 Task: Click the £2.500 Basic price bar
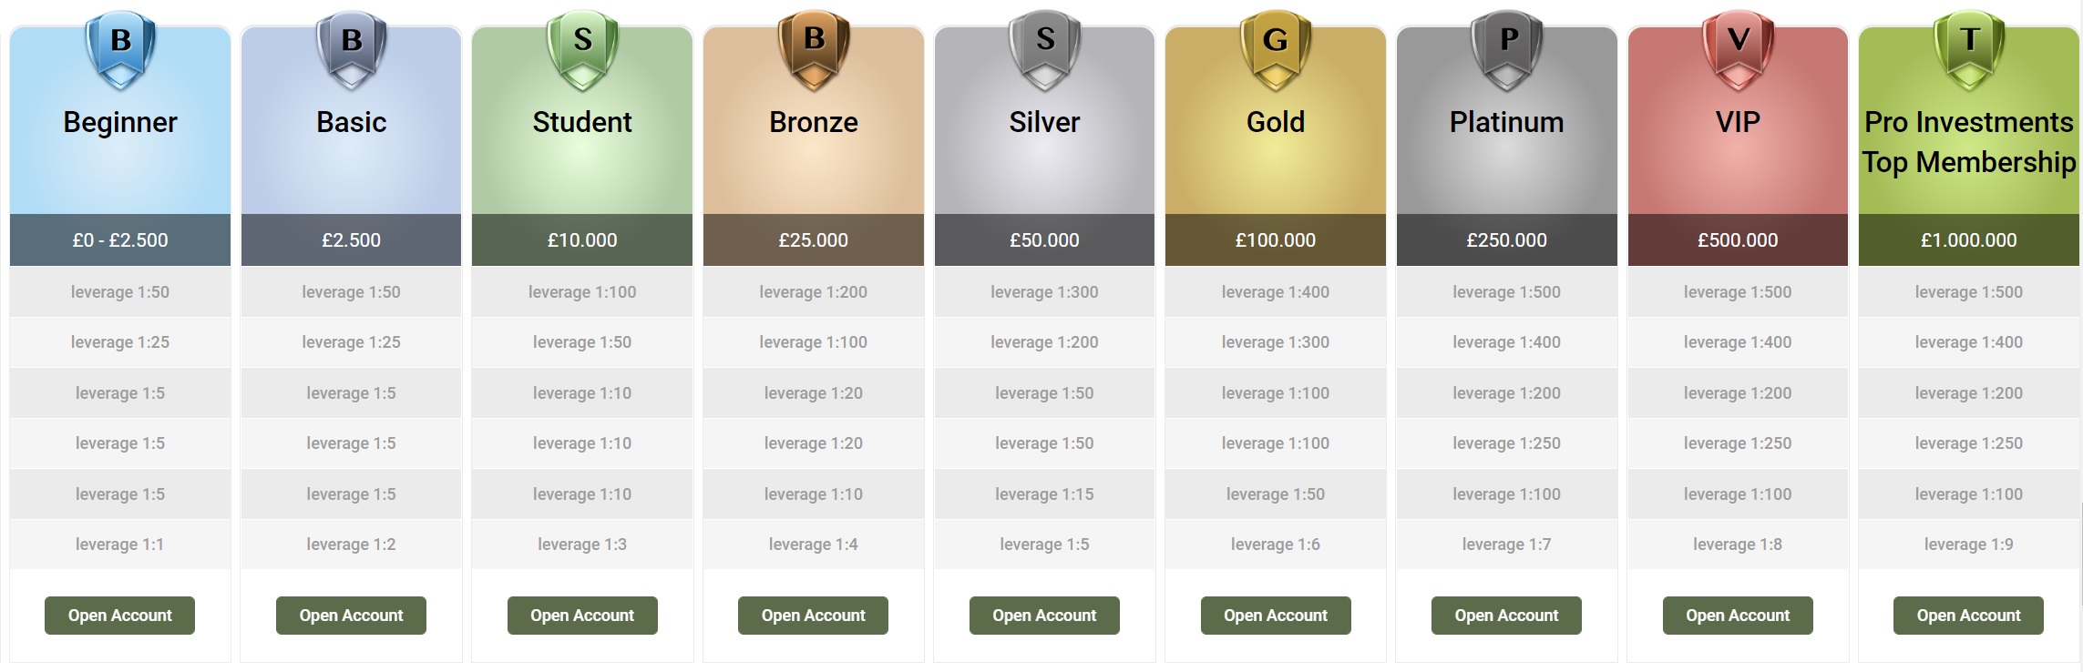351,240
